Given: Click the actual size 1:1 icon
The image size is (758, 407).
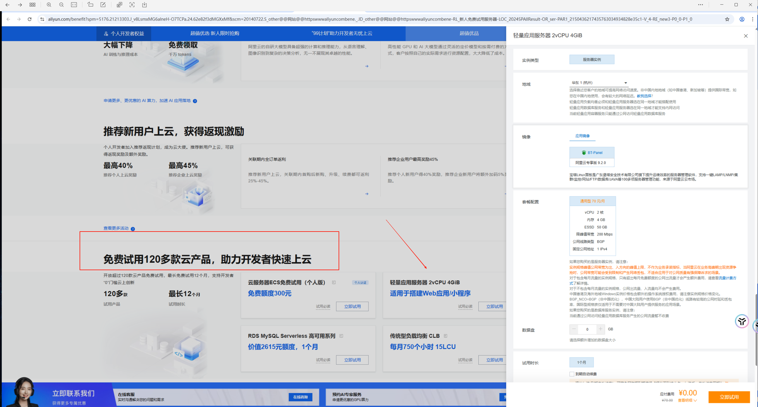Looking at the screenshot, I should [x=74, y=5].
